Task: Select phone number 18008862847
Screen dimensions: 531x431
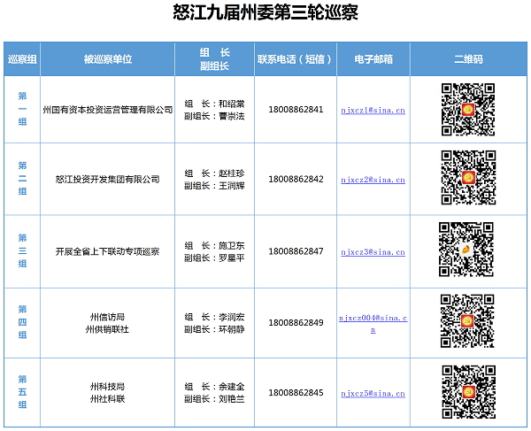Action: coord(296,251)
